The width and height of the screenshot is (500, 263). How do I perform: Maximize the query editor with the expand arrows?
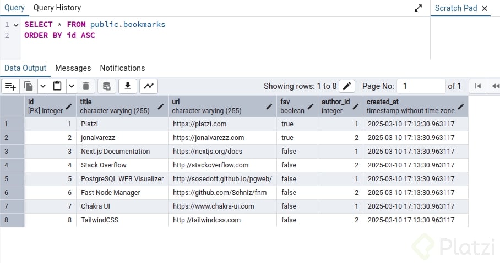tap(419, 8)
